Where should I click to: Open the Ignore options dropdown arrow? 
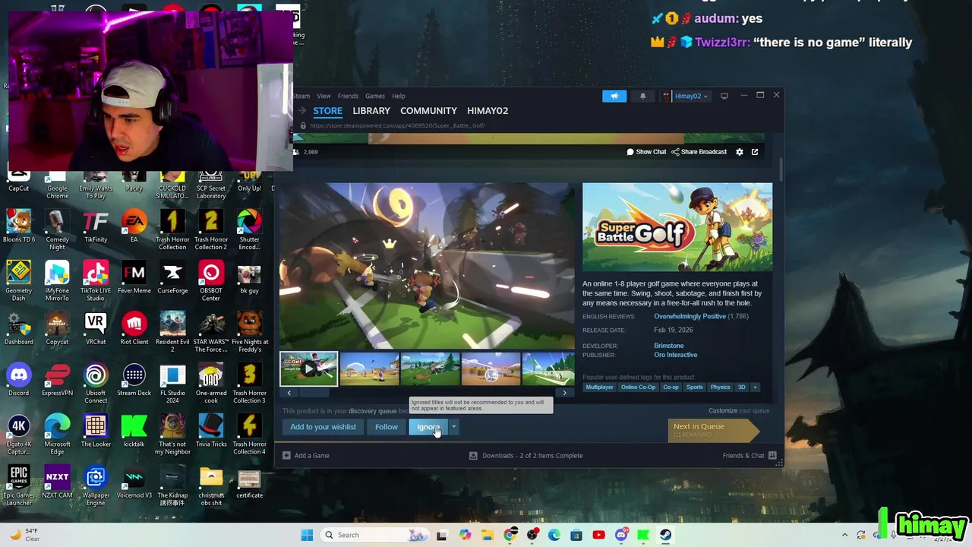[454, 427]
